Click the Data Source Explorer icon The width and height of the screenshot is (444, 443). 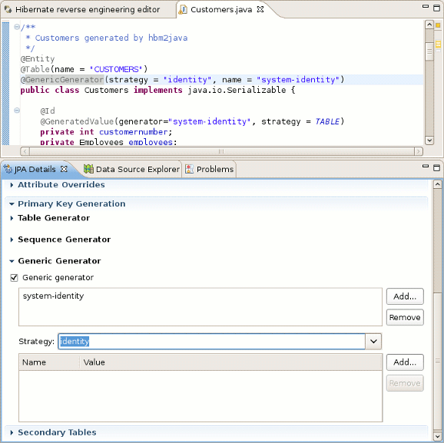click(x=88, y=169)
